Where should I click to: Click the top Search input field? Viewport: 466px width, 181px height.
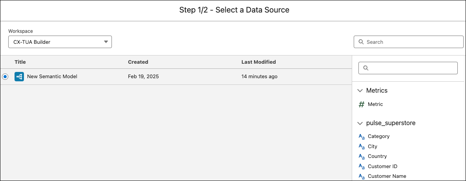pos(409,42)
